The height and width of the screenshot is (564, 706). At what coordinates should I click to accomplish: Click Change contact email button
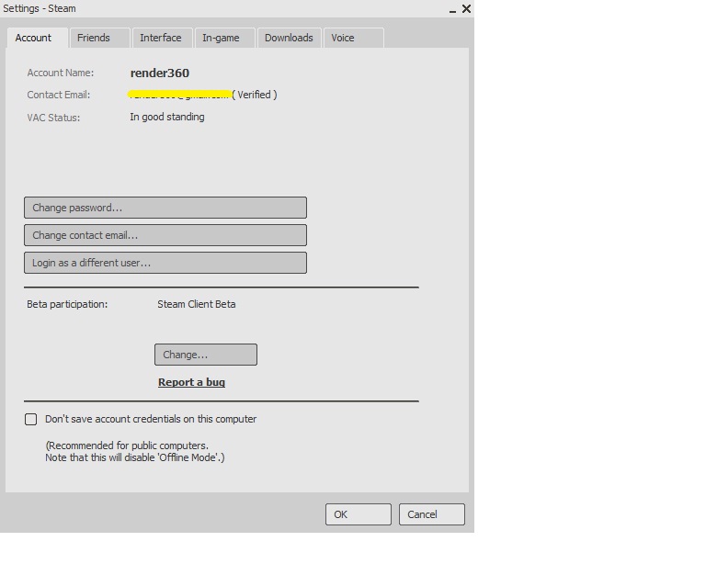click(x=165, y=235)
